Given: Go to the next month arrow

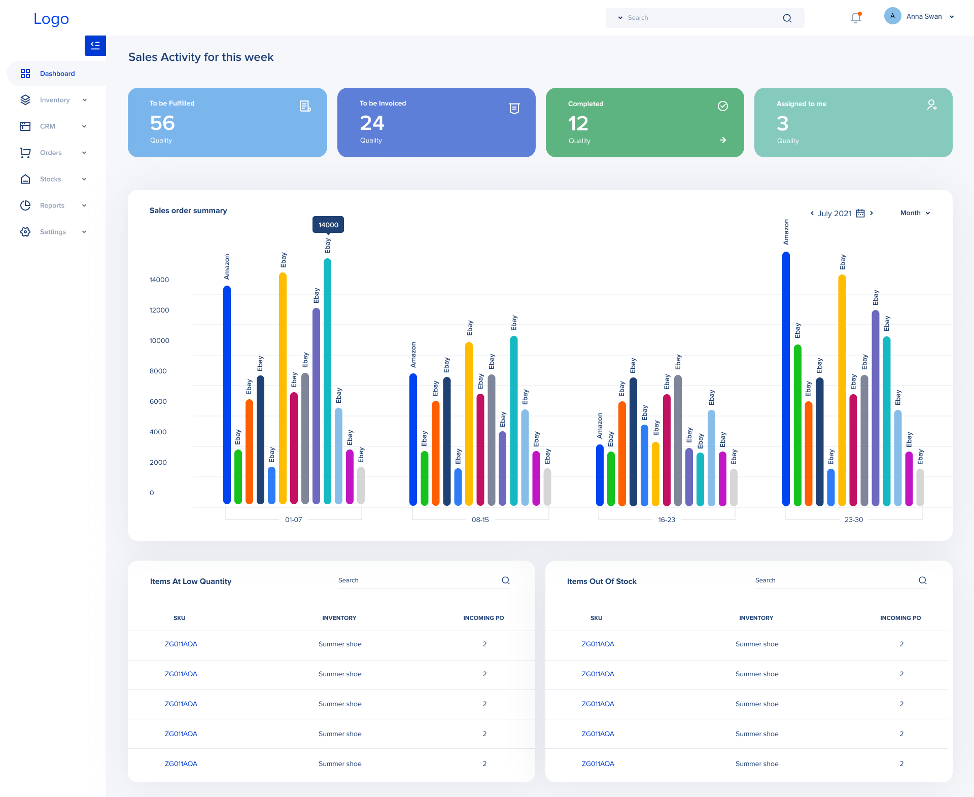Looking at the screenshot, I should pyautogui.click(x=872, y=213).
